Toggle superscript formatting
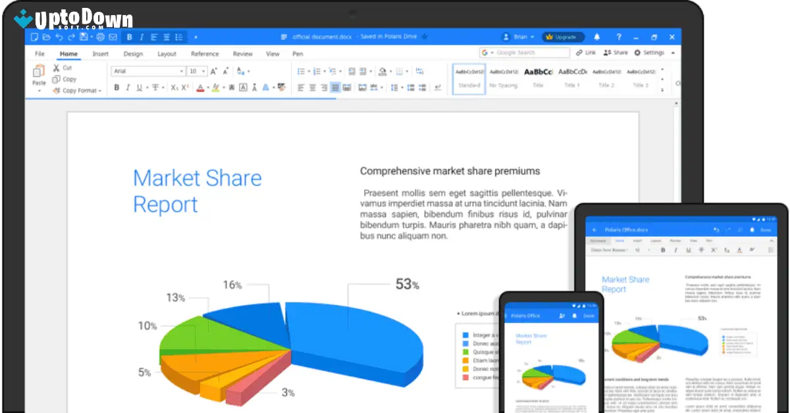Viewport: 790px width, 413px height. pyautogui.click(x=184, y=87)
